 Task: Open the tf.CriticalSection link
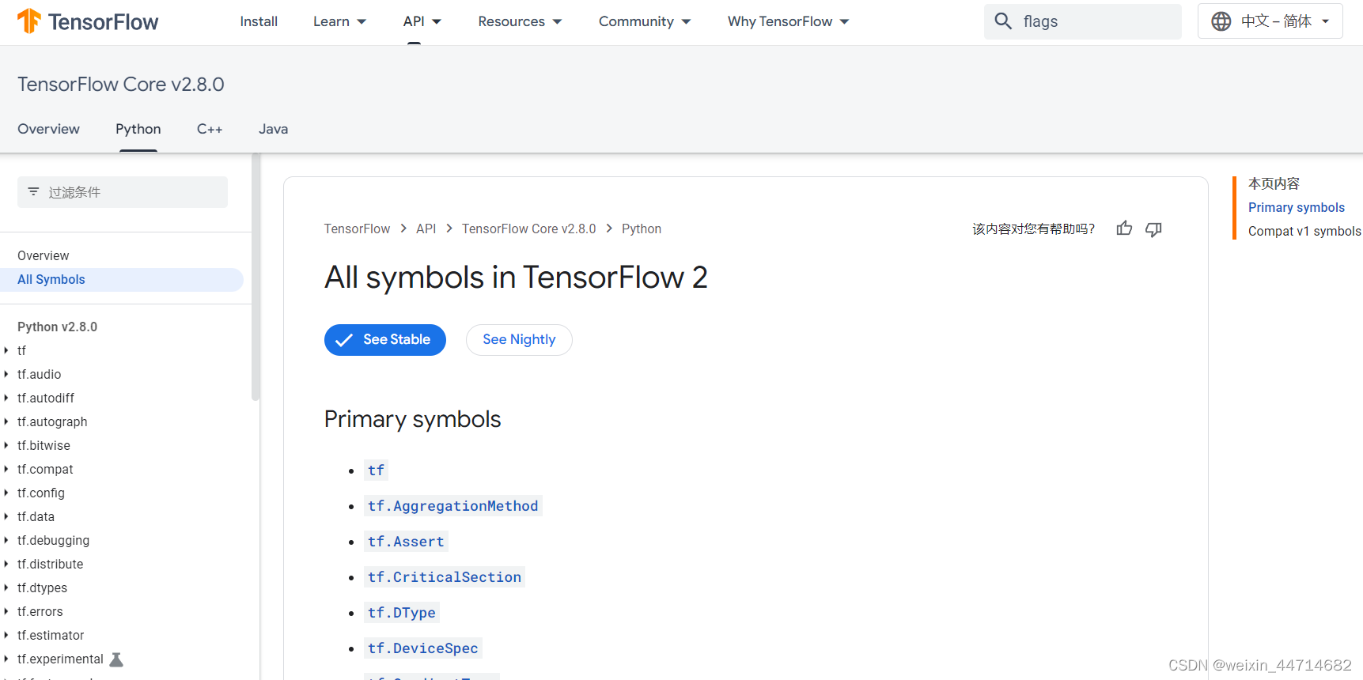(445, 577)
